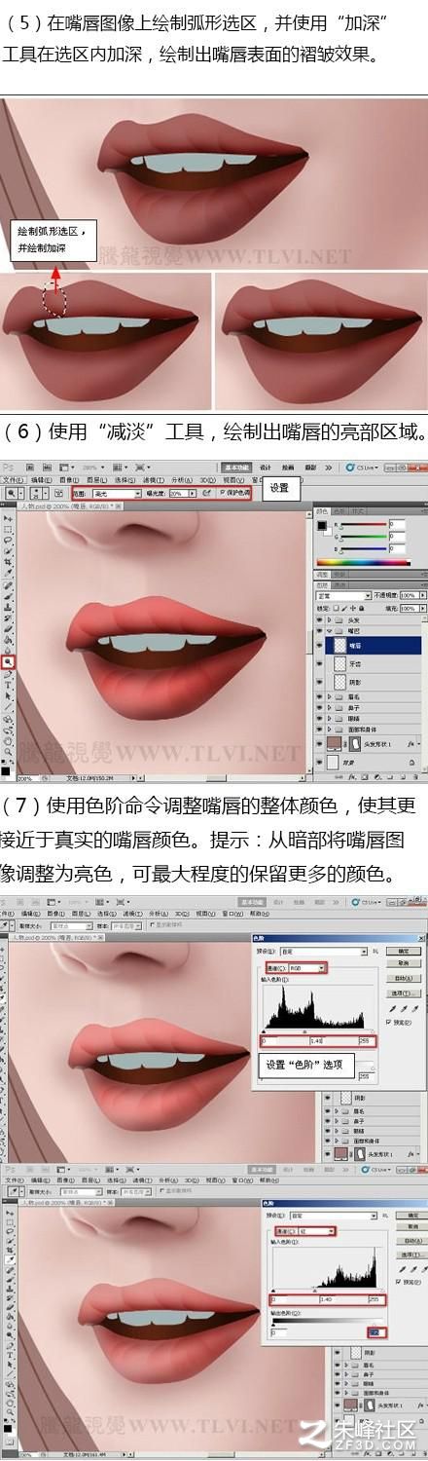Click the gray midtone slider under RGB histogram

tap(304, 1031)
